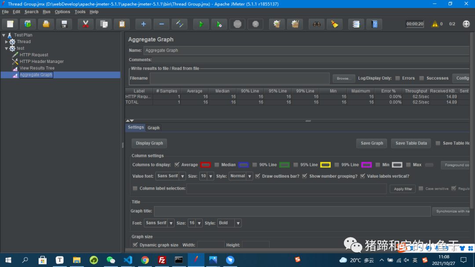Open value Style Normal dropdown
Viewport: 475px width, 267px height.
coord(241,176)
